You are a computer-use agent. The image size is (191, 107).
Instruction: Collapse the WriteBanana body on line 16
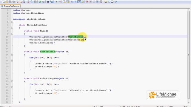(x=12, y=55)
